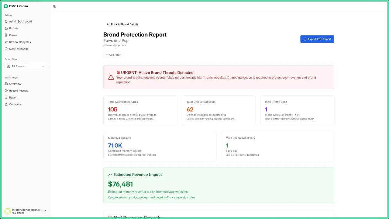The image size is (389, 219).
Task: Click the Recent Results clock icon
Action: [x=6, y=91]
